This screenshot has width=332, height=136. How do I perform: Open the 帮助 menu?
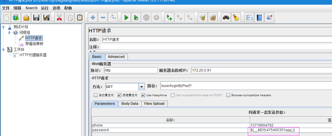[68, 8]
